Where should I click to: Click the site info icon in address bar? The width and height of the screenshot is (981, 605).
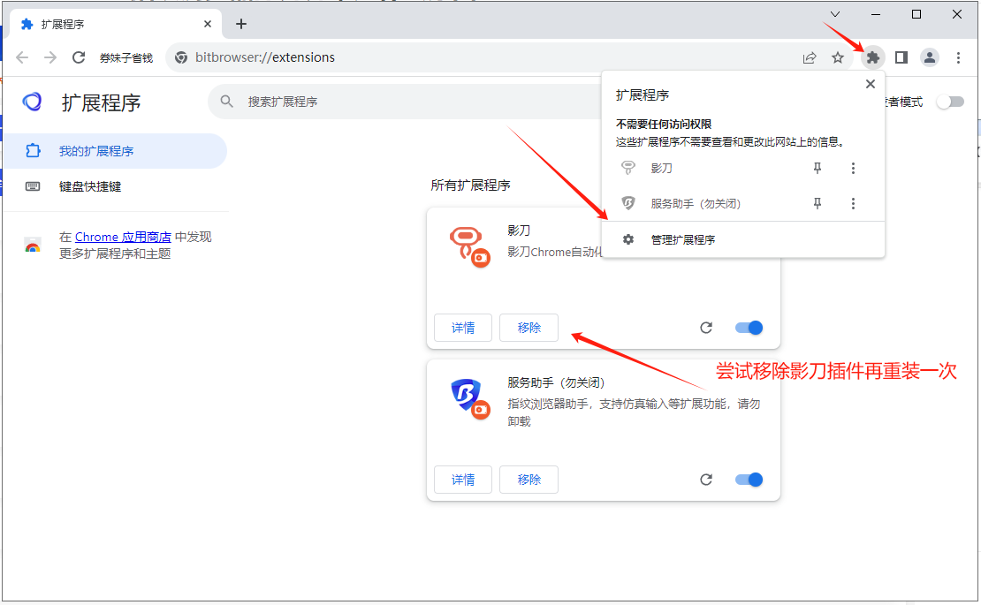pos(181,57)
